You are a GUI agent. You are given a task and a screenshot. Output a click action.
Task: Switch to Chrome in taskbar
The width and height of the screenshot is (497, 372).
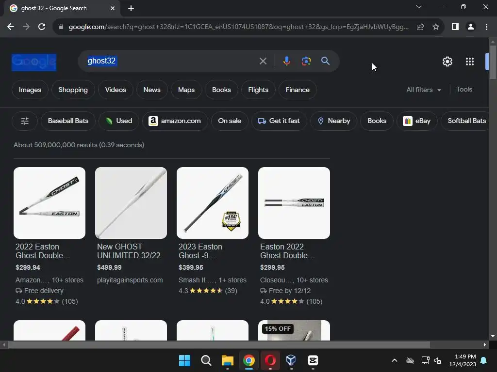pos(249,360)
